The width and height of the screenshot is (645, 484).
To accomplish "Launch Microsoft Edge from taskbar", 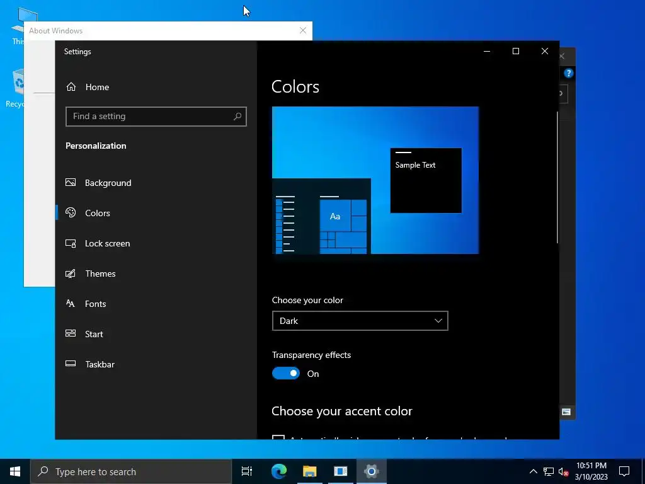I will pyautogui.click(x=279, y=471).
